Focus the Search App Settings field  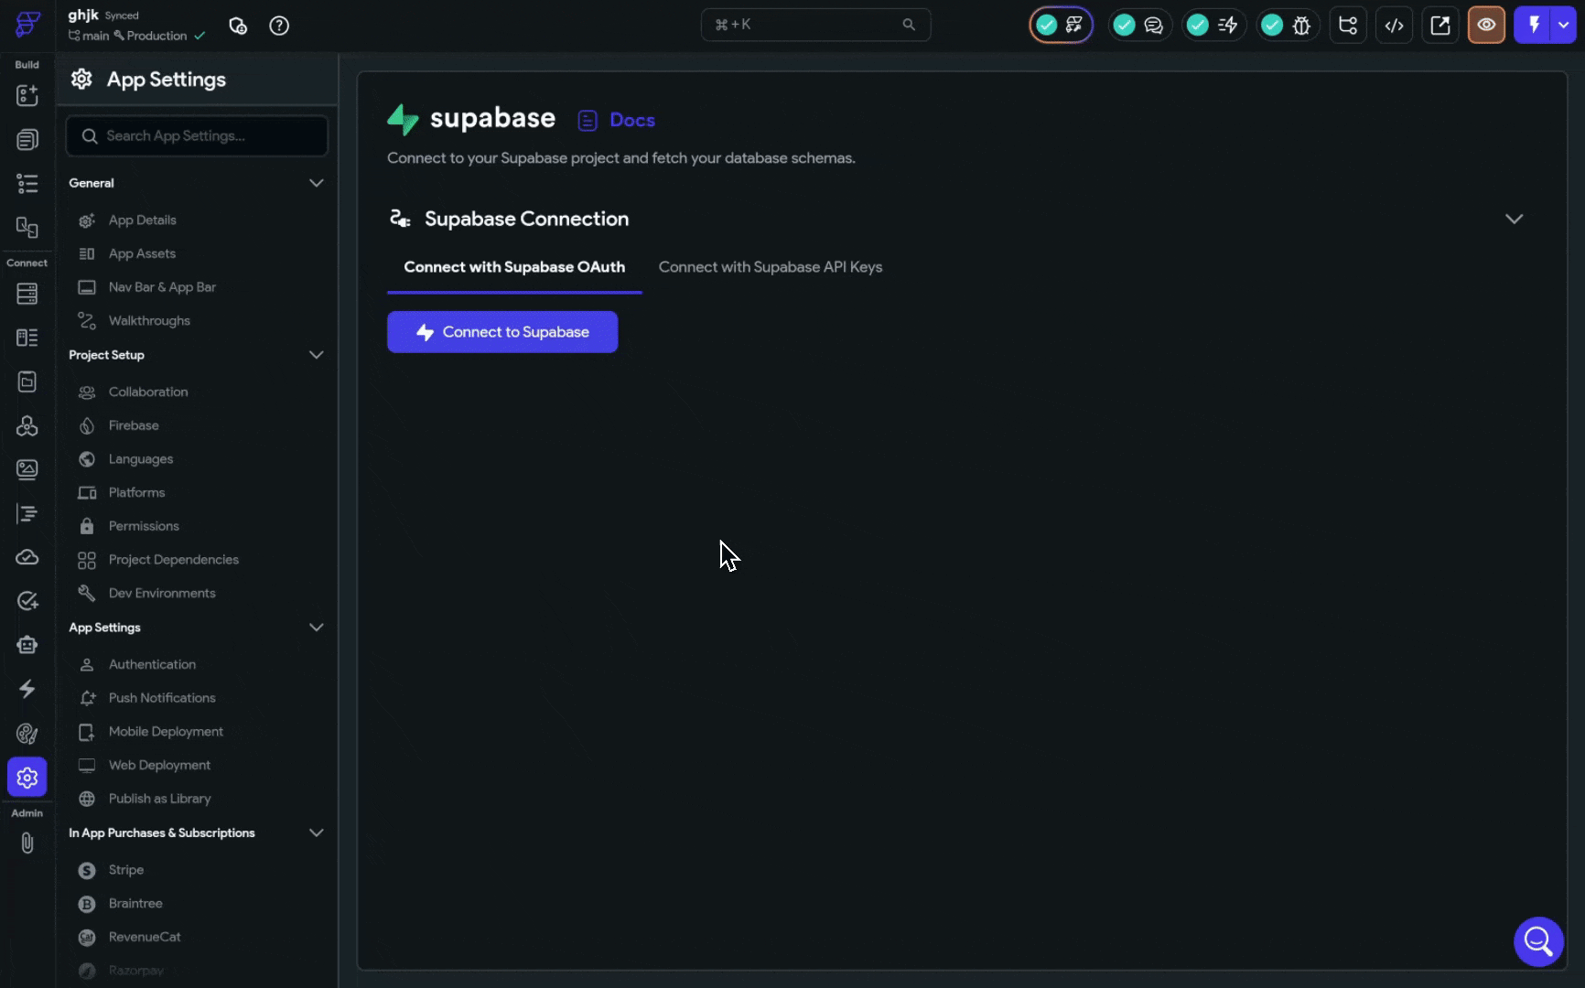197,135
